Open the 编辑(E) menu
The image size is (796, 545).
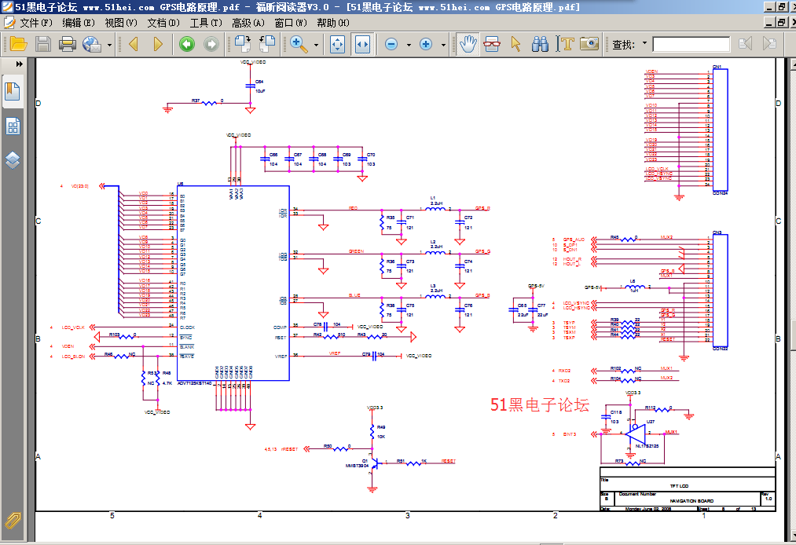click(x=78, y=23)
